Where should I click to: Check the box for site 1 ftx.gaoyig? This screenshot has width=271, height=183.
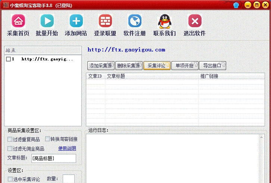(8, 59)
